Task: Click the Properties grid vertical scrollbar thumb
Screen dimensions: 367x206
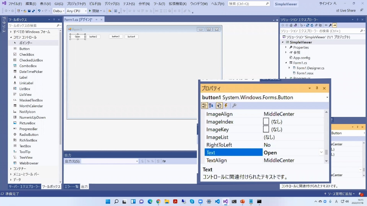Action: [326, 152]
